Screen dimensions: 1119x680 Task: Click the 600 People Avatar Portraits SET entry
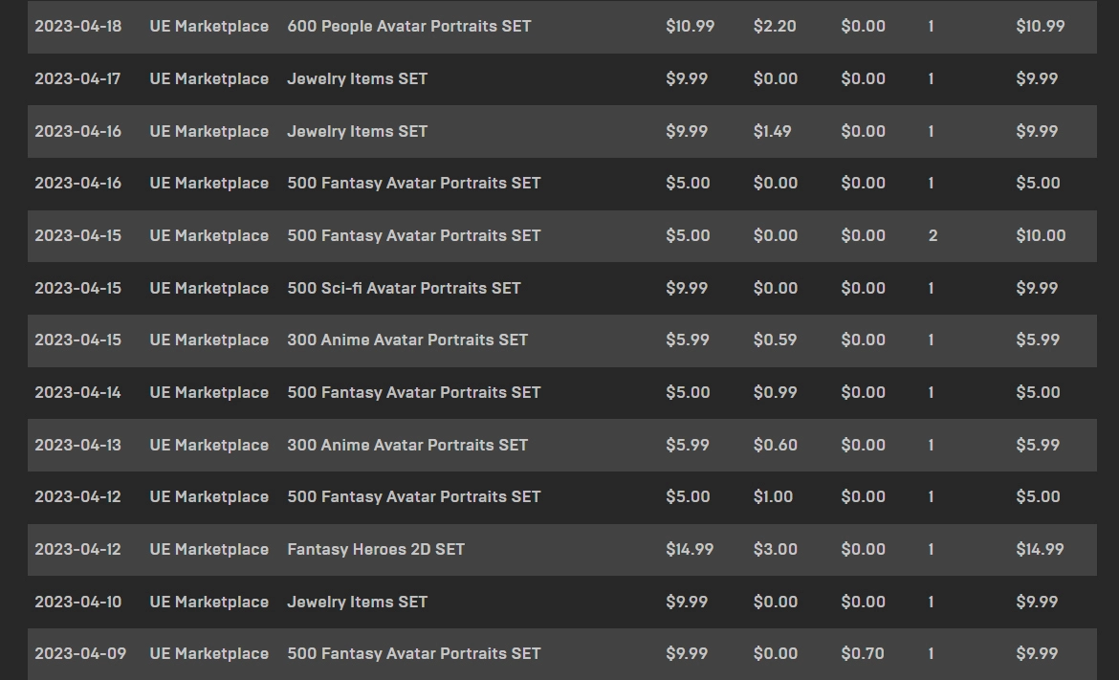click(408, 26)
